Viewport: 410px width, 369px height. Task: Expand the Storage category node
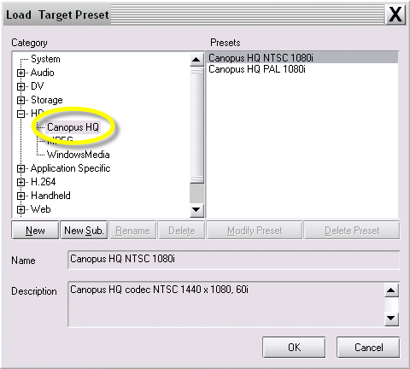20,100
